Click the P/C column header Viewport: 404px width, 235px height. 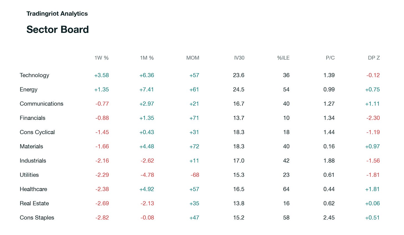pos(330,58)
